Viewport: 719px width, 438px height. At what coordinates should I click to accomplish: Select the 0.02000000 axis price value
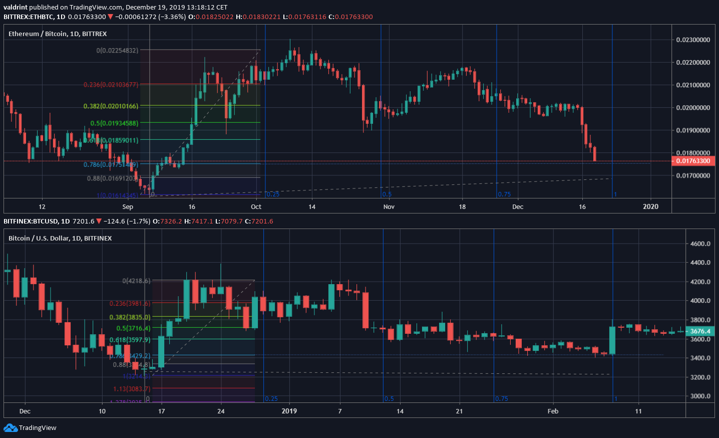(693, 108)
